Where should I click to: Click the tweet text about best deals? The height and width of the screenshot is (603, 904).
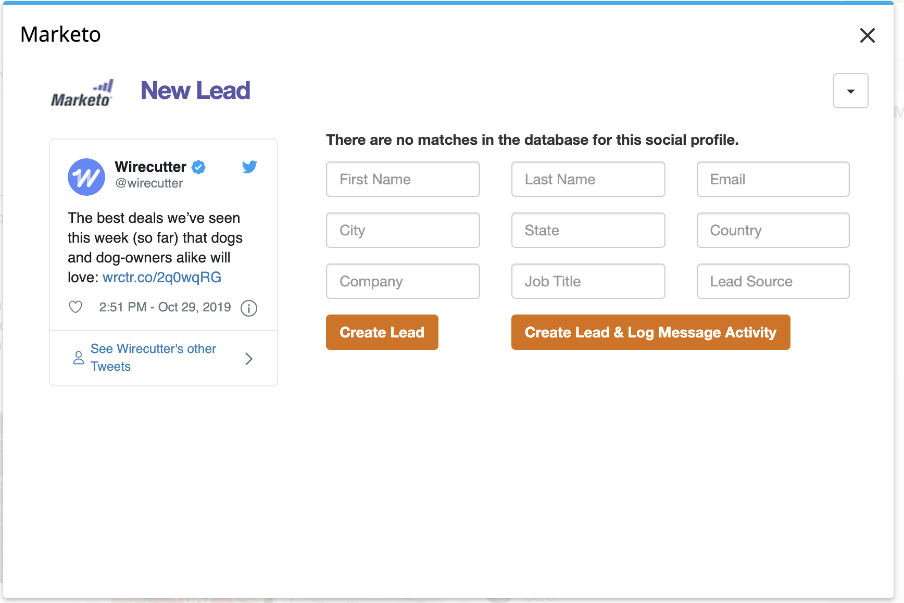click(x=155, y=247)
